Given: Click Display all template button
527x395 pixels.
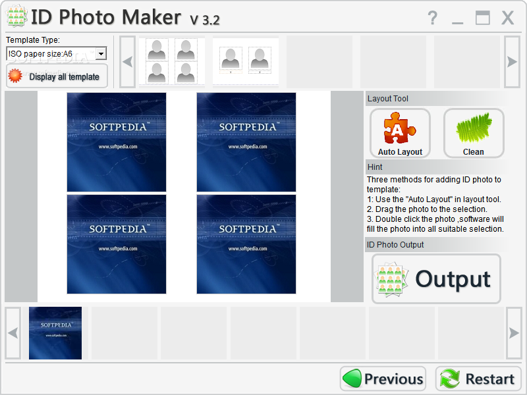Looking at the screenshot, I should 57,76.
